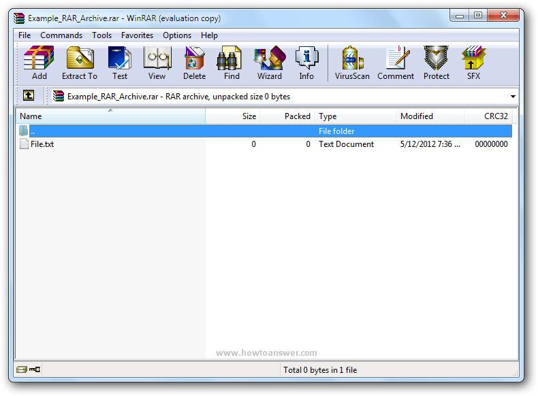
Task: Close the WinRAR window
Action: [x=503, y=15]
